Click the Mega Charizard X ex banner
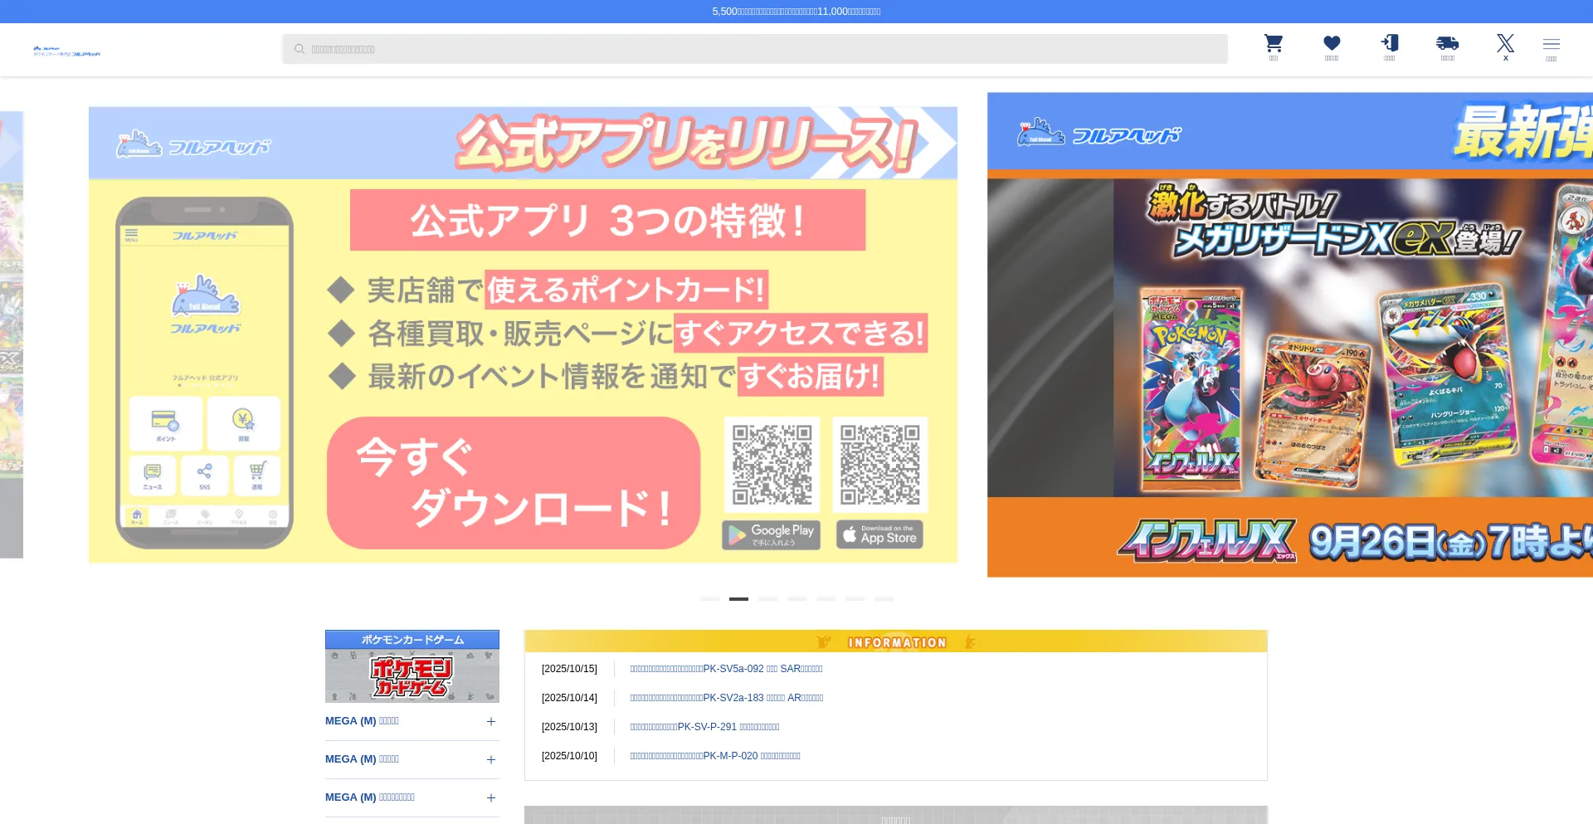1593x824 pixels. (x=1289, y=334)
